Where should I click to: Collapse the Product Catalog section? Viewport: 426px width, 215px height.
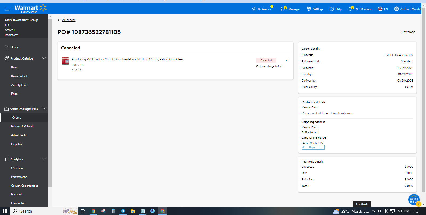point(44,58)
